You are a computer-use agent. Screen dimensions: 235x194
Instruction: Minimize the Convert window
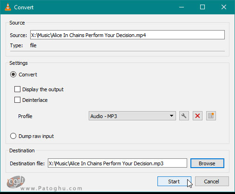click(x=182, y=7)
